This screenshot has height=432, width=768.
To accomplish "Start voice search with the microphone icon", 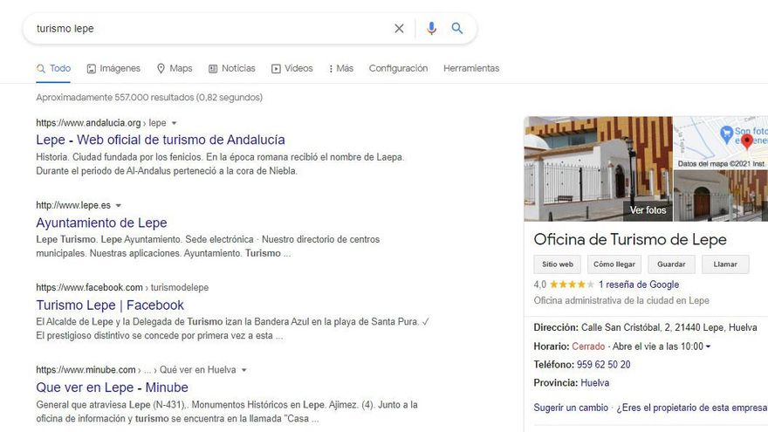I will tap(431, 29).
